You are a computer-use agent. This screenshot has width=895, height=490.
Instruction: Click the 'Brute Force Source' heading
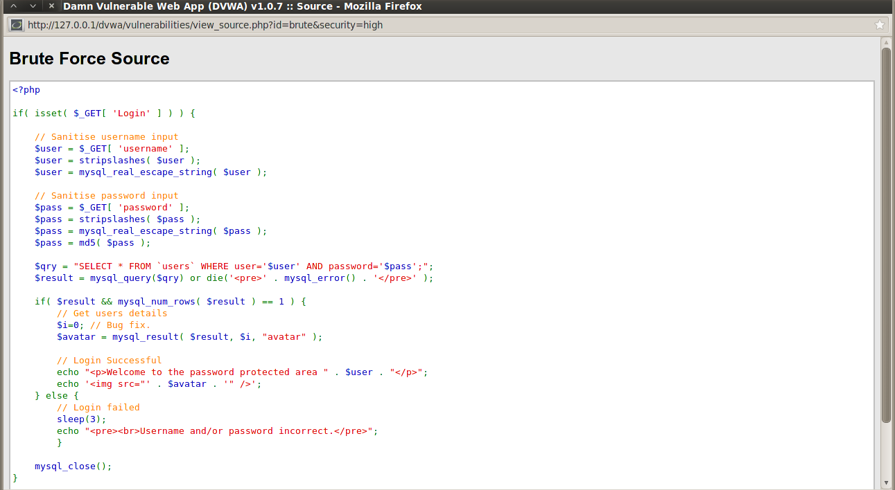tap(89, 59)
